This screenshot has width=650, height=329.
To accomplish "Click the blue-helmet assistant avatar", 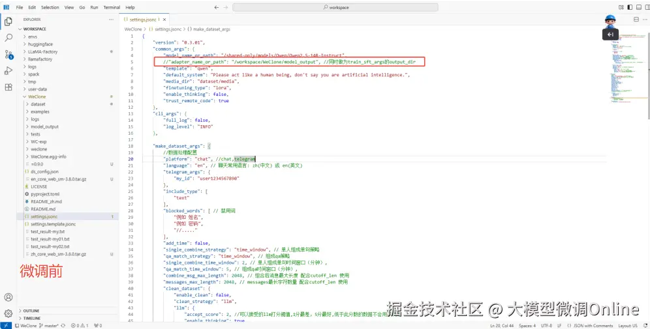I will pos(610,21).
